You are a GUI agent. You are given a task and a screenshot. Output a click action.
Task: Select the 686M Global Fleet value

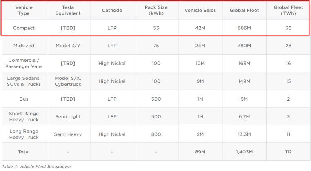pyautogui.click(x=244, y=28)
